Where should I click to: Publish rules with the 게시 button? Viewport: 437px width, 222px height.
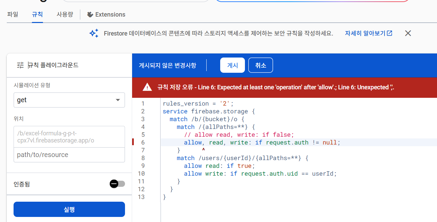point(232,65)
